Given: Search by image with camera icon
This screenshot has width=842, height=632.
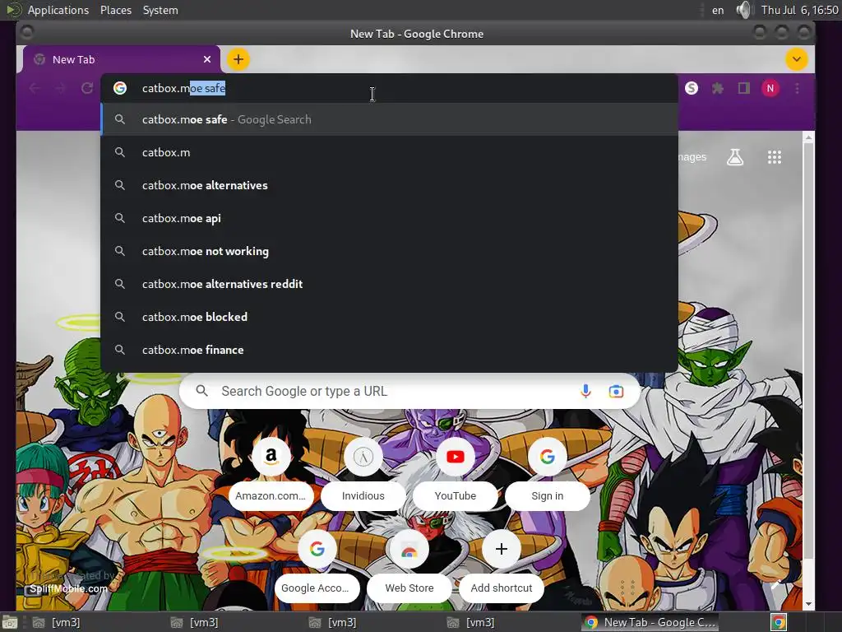Looking at the screenshot, I should 616,391.
